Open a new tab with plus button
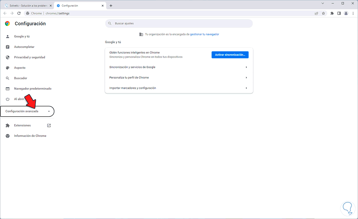358x219 pixels. [111, 5]
